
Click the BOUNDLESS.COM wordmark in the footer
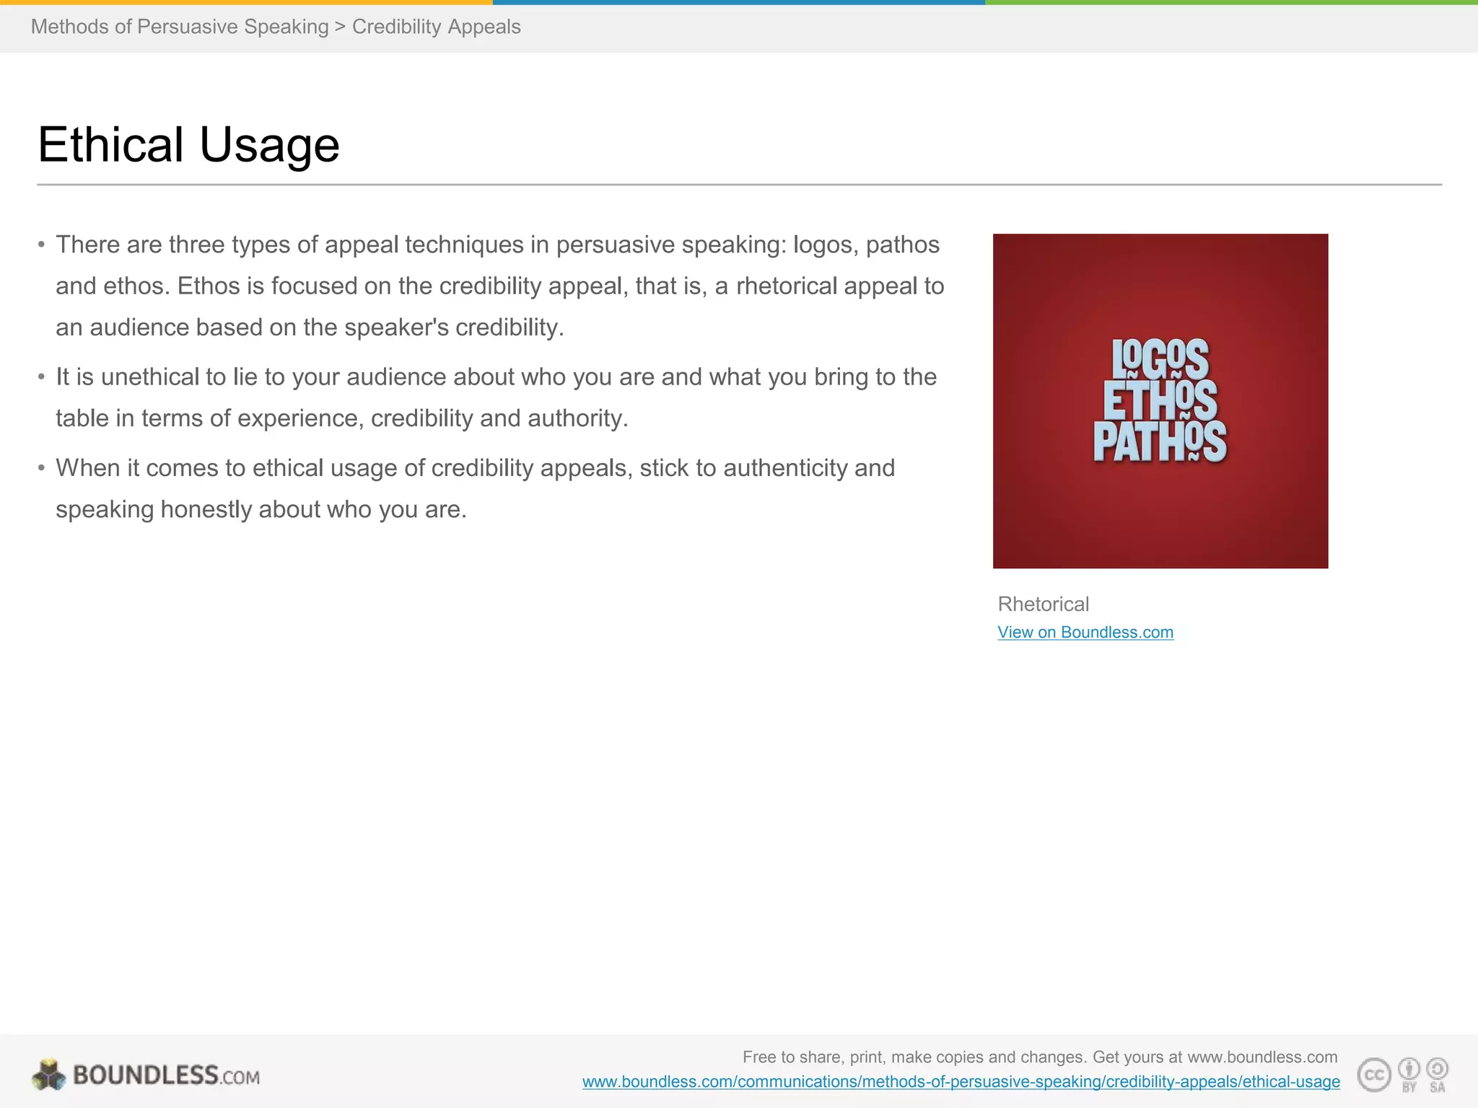(x=166, y=1076)
